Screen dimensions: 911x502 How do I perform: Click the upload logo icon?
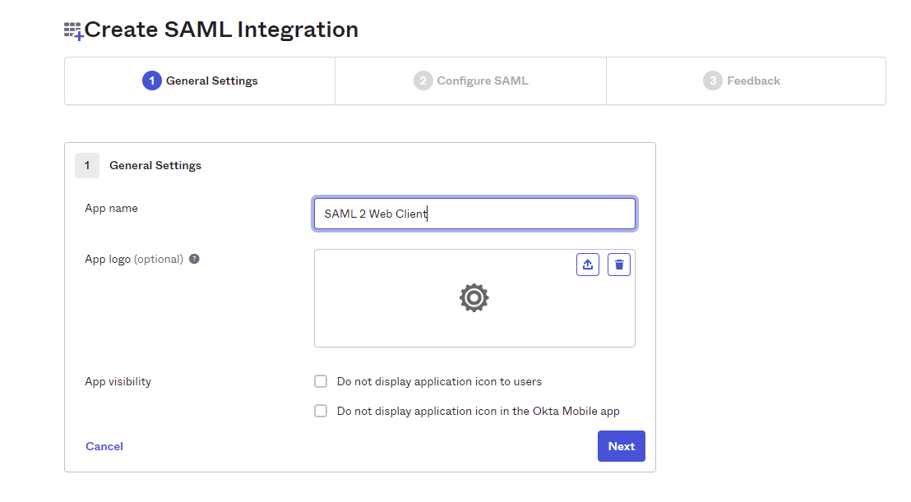point(588,265)
